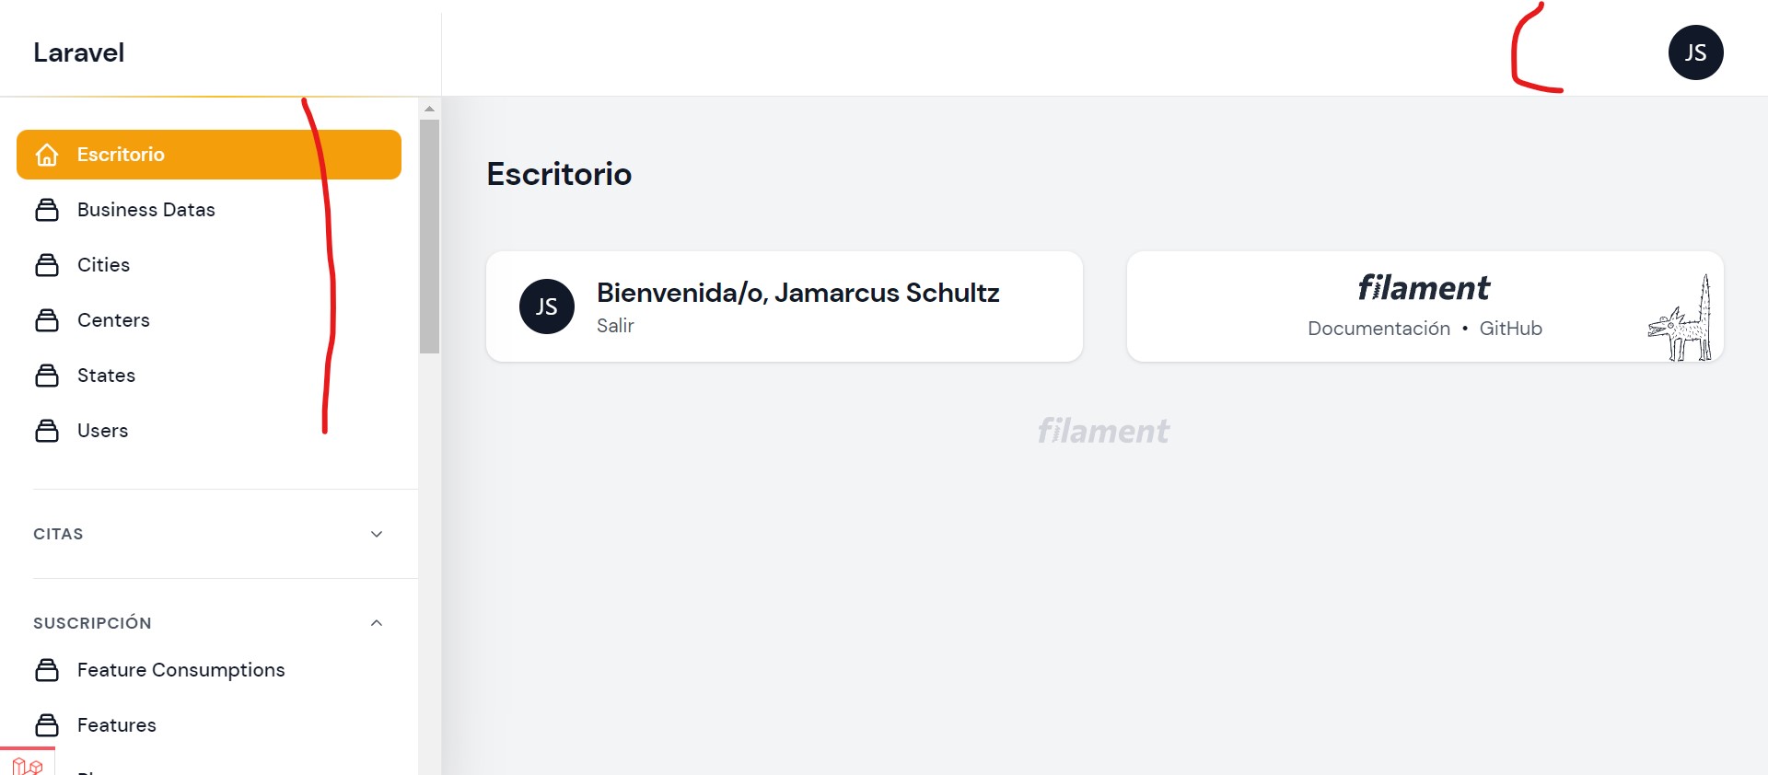Click the Features sidebar icon
The height and width of the screenshot is (775, 1768).
(47, 725)
